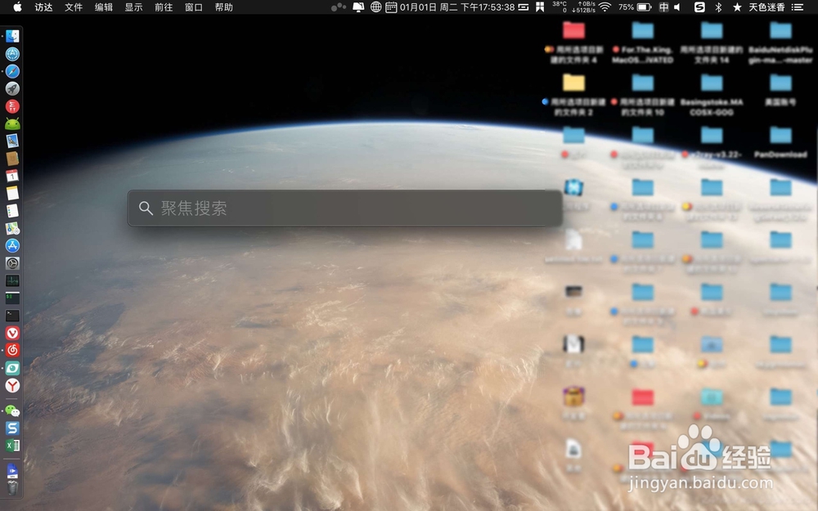
Task: Click the 天色迷香 user name
Action: click(766, 7)
